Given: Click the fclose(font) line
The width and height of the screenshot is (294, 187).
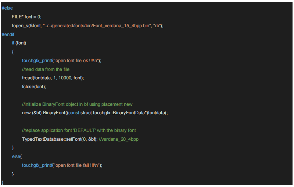Looking at the screenshot, I should pyautogui.click(x=34, y=87).
